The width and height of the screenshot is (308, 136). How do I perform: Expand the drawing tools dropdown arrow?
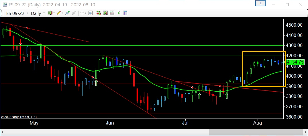[62, 13]
